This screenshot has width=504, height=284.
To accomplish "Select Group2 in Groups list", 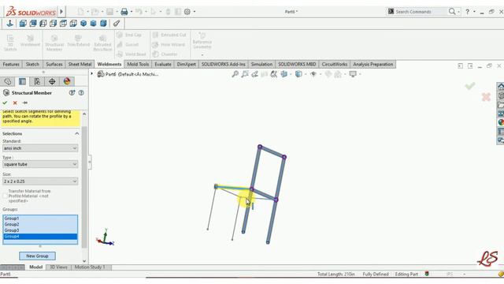I will pos(40,224).
